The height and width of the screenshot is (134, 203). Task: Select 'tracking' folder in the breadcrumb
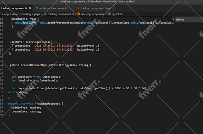[x=26, y=14]
